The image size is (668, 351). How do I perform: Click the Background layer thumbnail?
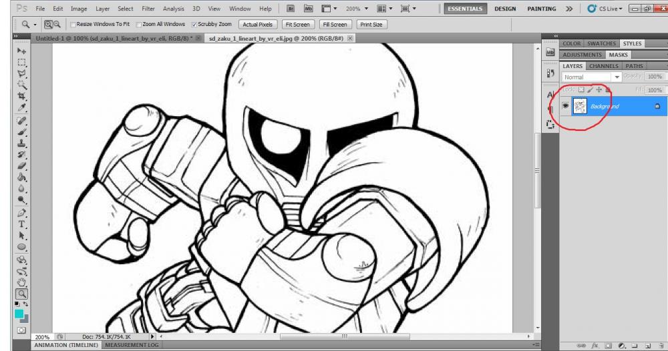pos(579,106)
